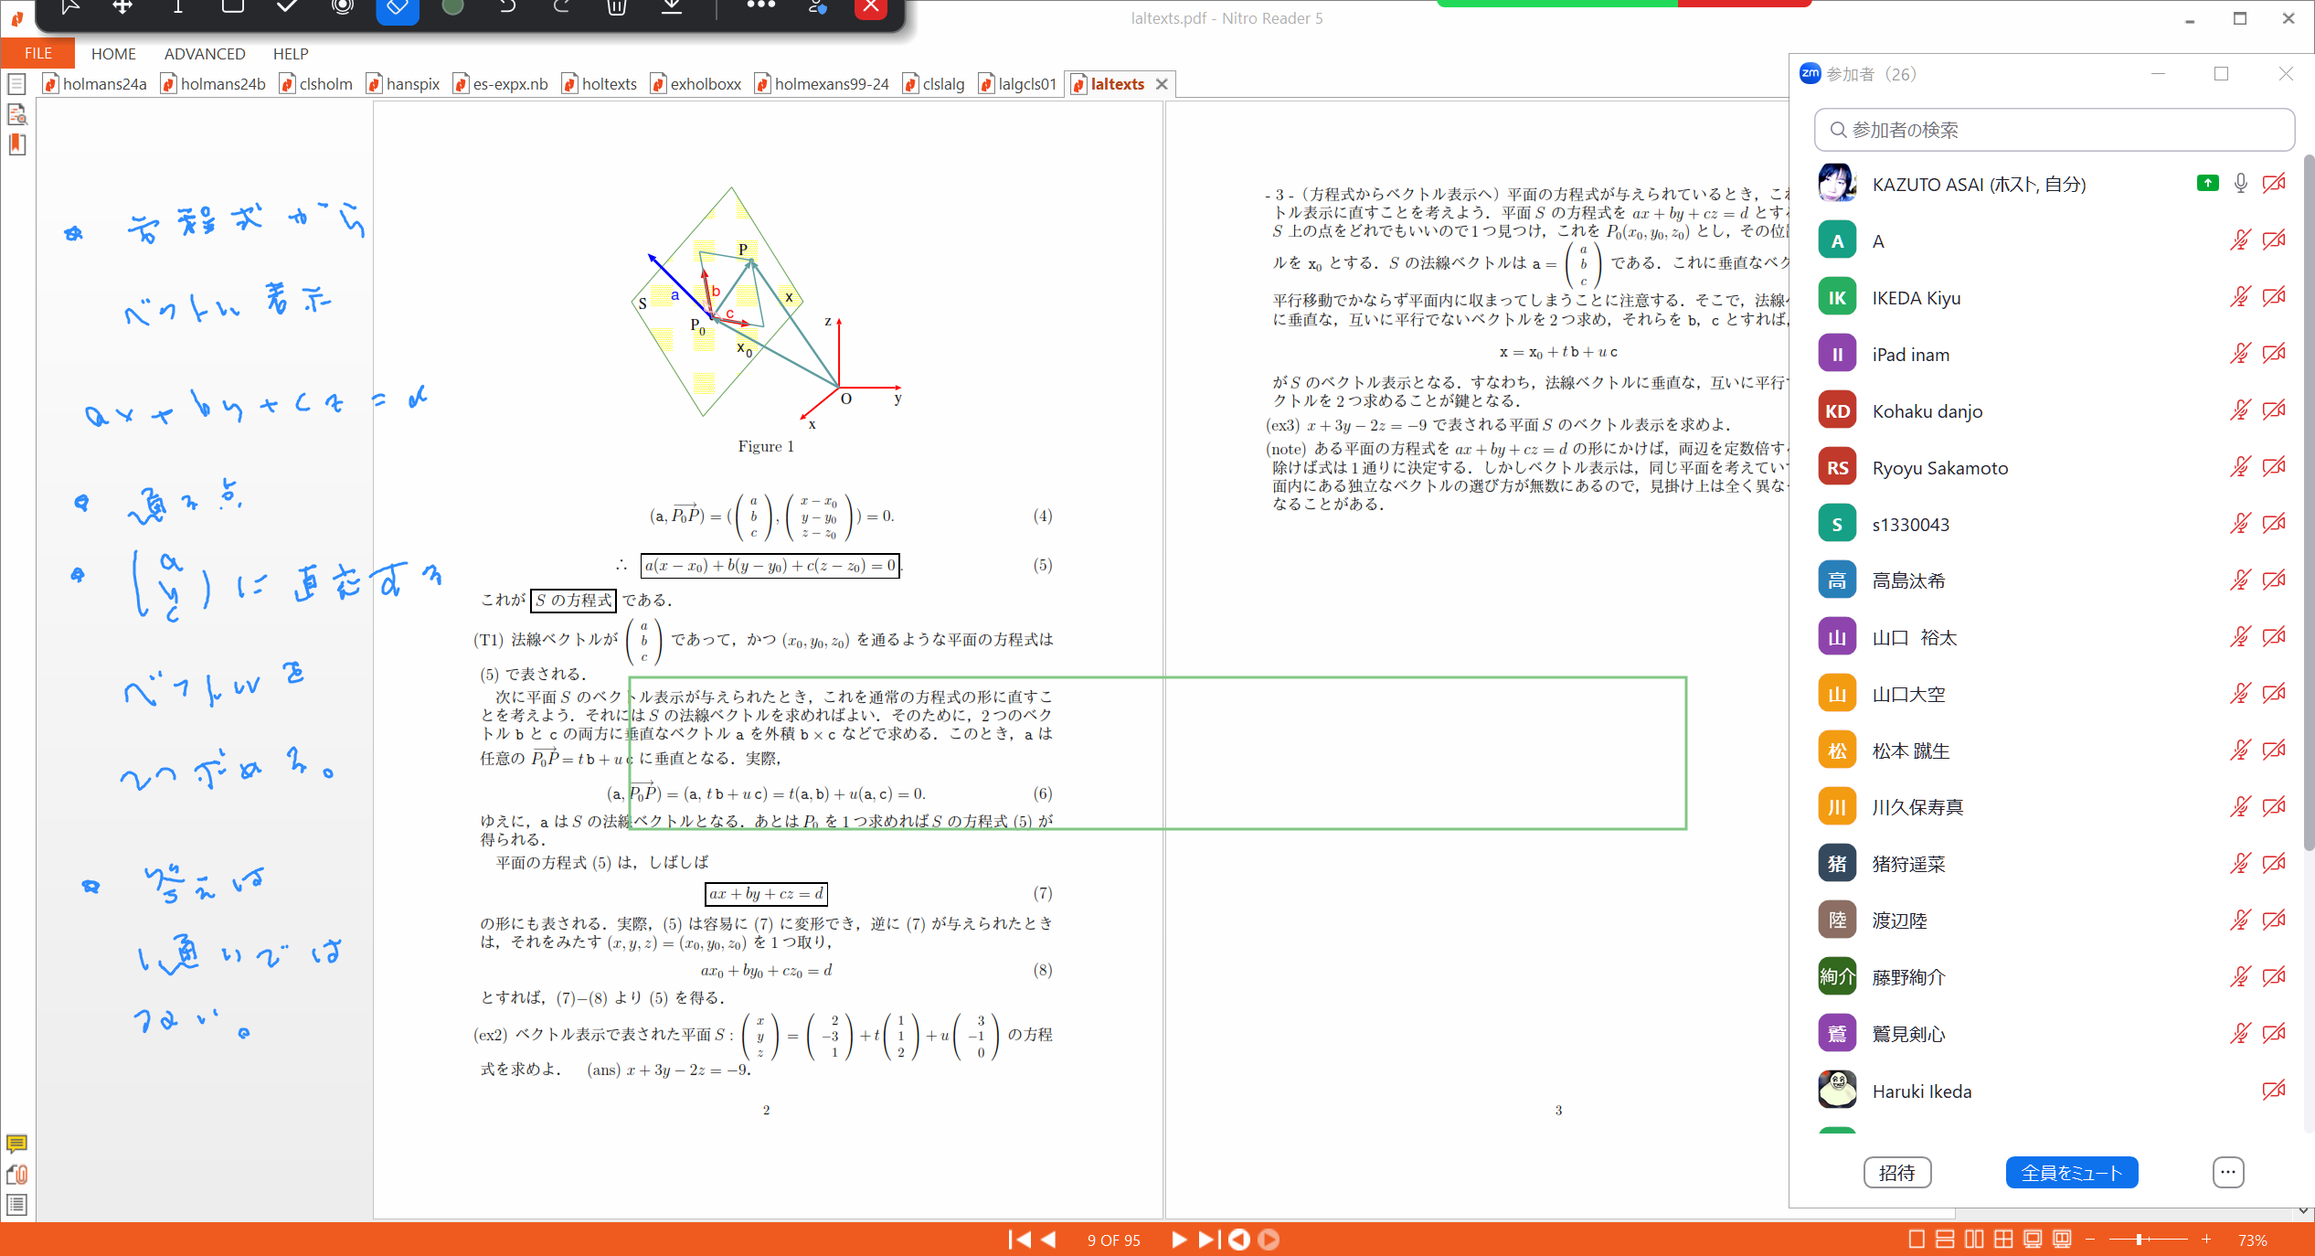Select single page view layout
2315x1256 pixels.
(x=1917, y=1240)
